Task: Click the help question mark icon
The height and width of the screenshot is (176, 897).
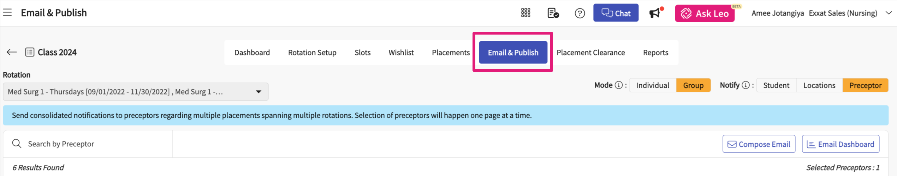Action: tap(580, 13)
